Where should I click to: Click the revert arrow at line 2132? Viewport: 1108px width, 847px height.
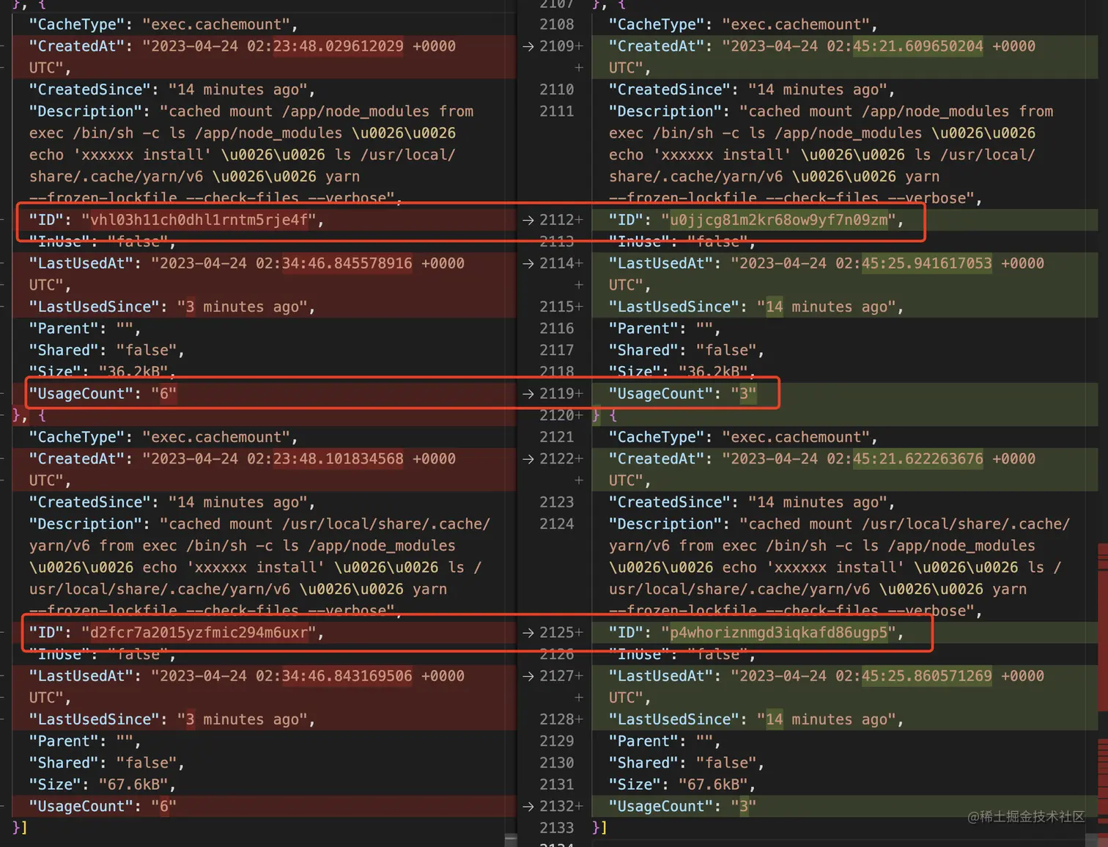[x=528, y=807]
